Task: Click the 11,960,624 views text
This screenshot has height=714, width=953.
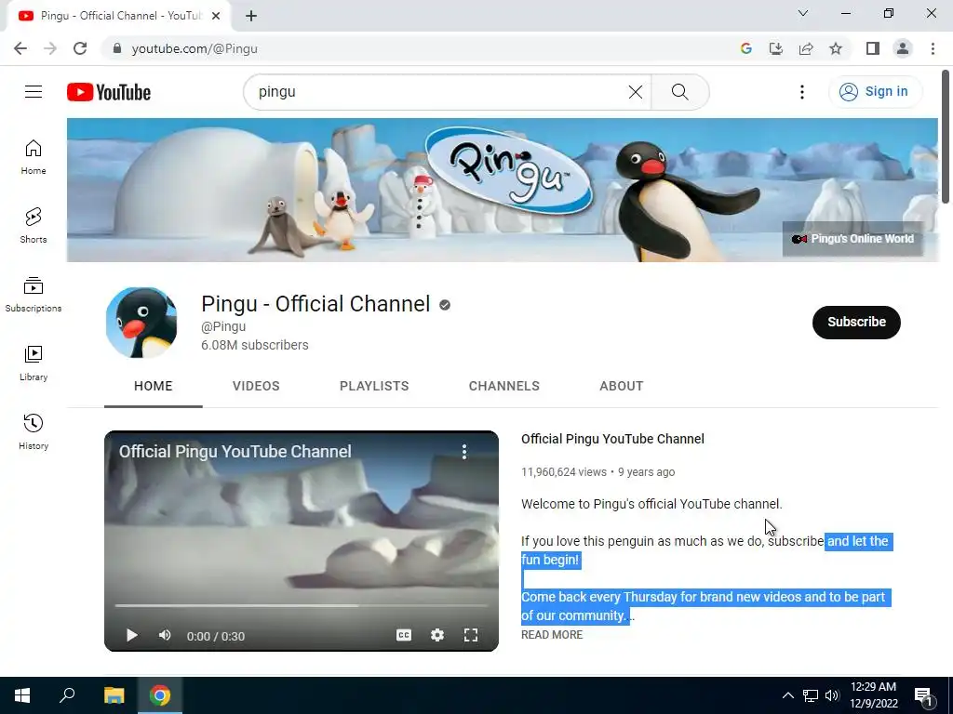Action: tap(563, 471)
